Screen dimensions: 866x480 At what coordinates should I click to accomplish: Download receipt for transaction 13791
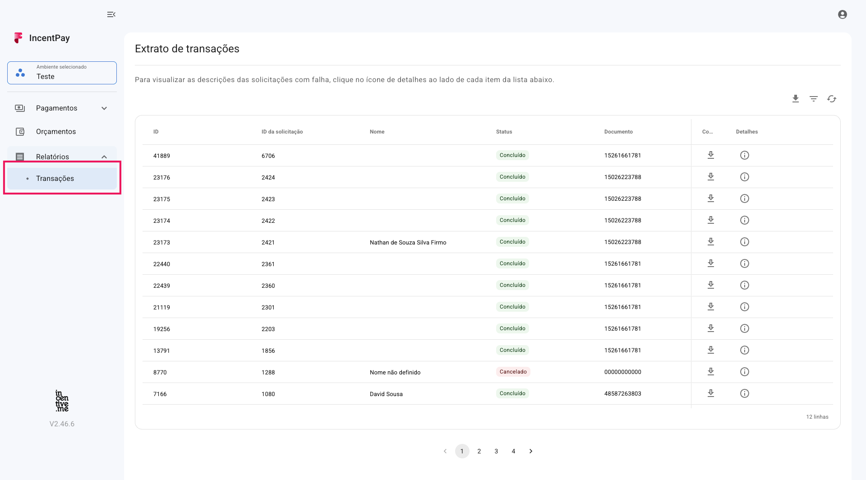711,350
